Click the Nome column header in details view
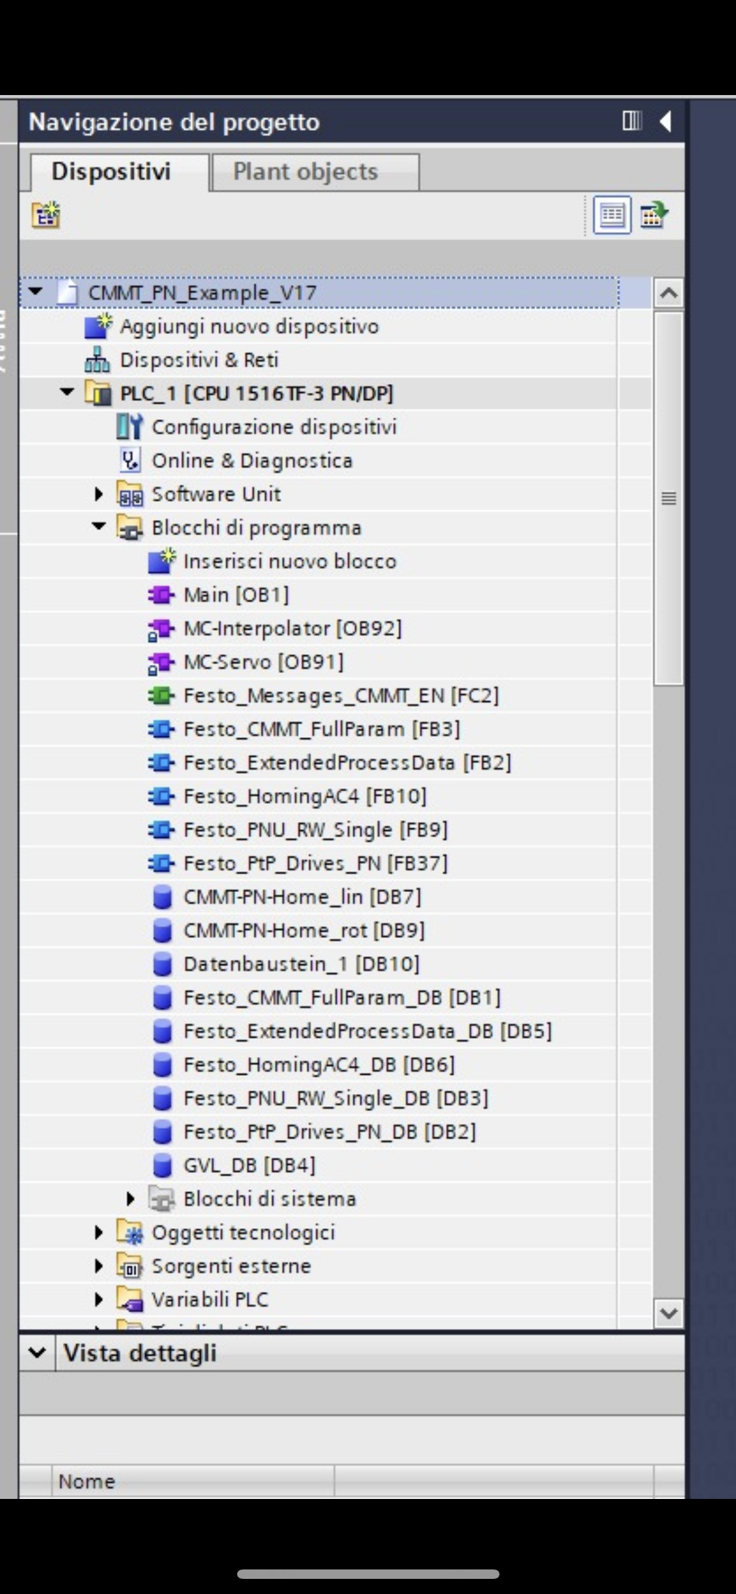This screenshot has height=1594, width=736. coord(192,1481)
